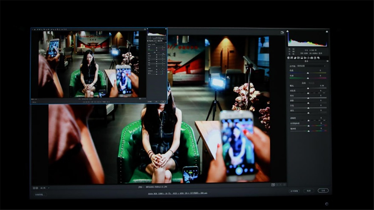The width and height of the screenshot is (374, 210).
Task: Toggle full screen mode icon above the main preview
Action: pos(282,33)
